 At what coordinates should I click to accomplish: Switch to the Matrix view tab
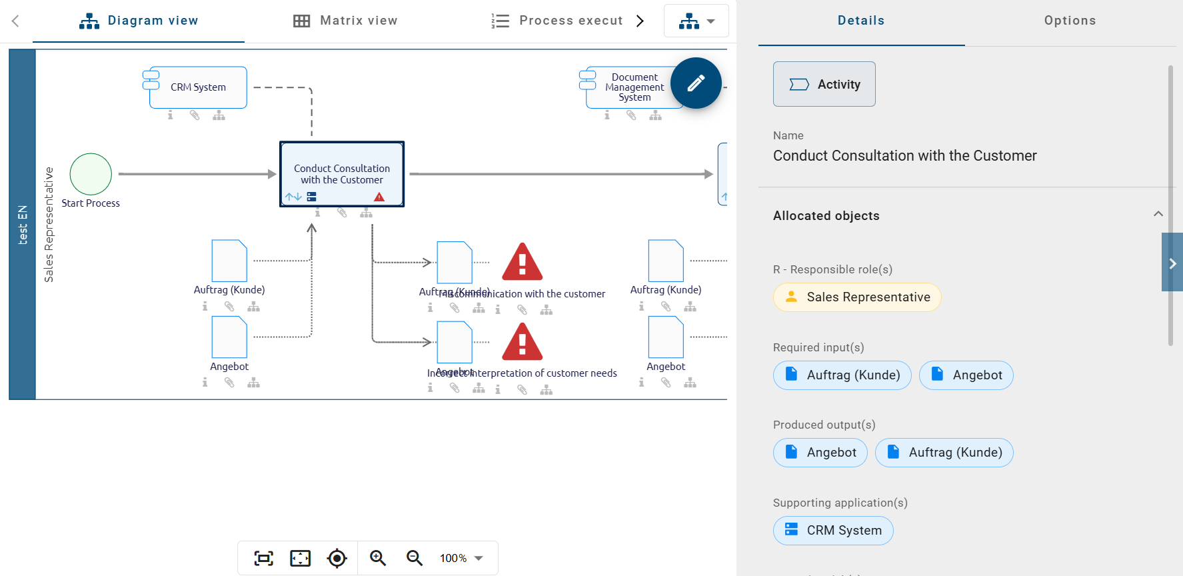coord(345,21)
